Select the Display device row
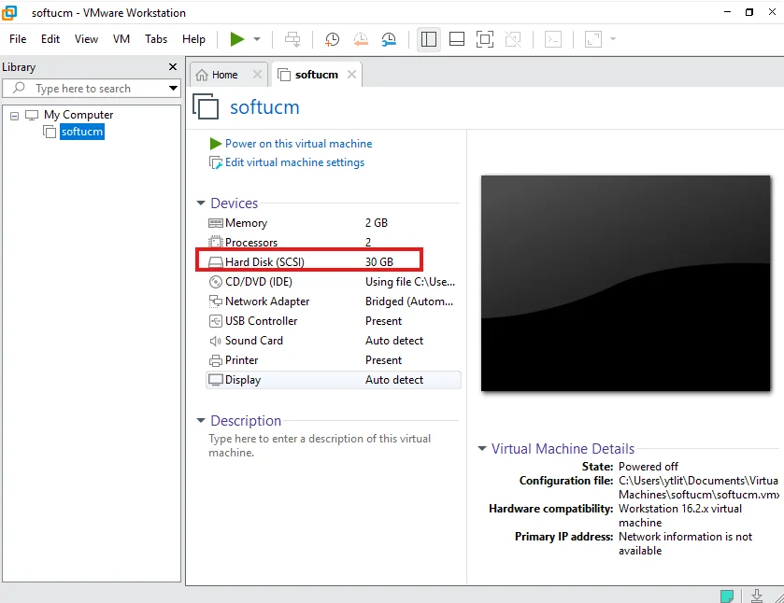This screenshot has height=603, width=784. (x=333, y=380)
